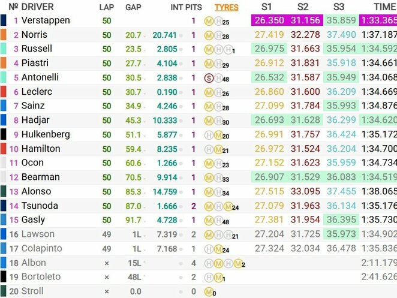
Task: Select driver name Hamilton
Action: click(x=40, y=149)
